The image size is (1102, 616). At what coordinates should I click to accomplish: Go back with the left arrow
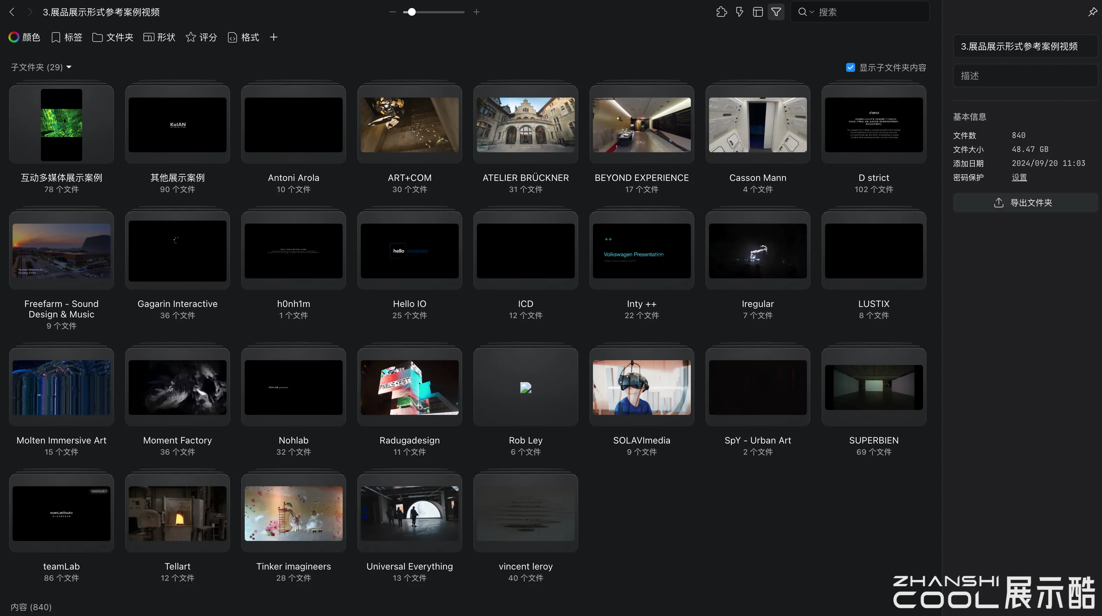point(12,12)
